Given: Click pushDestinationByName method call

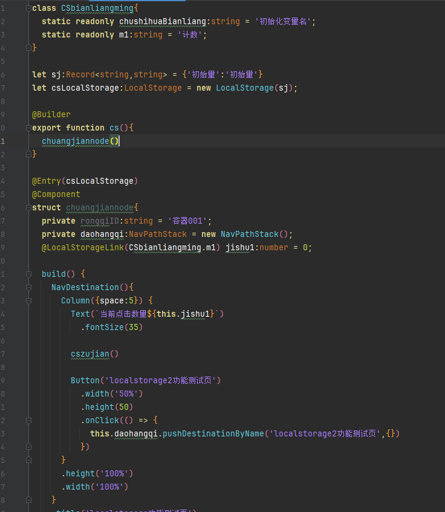Looking at the screenshot, I should [x=214, y=434].
